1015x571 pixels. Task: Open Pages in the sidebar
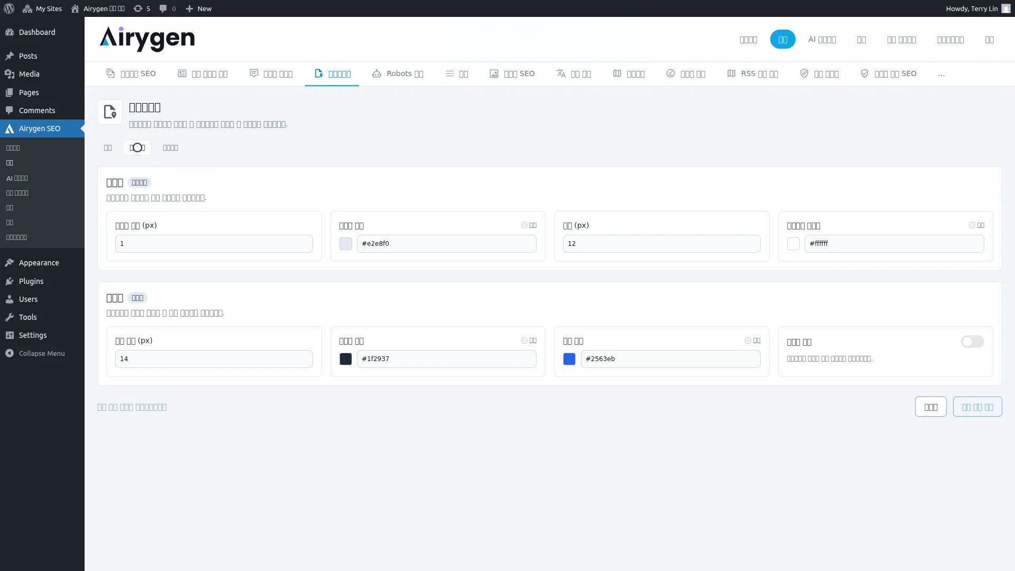coord(42,93)
